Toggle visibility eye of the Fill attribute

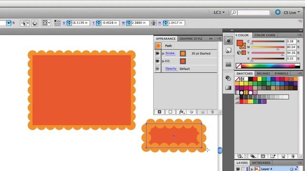click(157, 61)
